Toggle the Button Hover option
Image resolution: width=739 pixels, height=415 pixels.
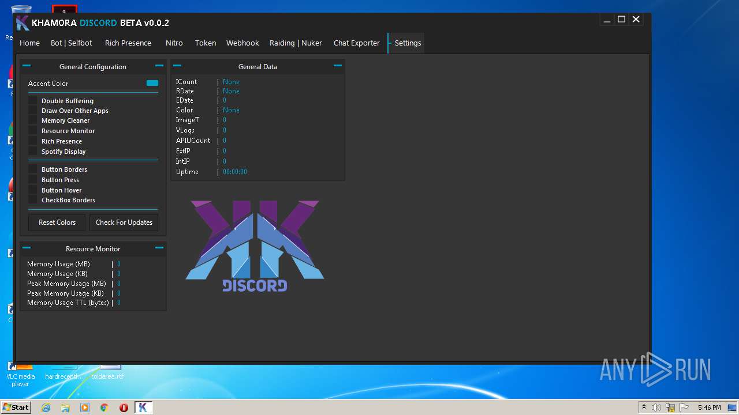coord(33,190)
